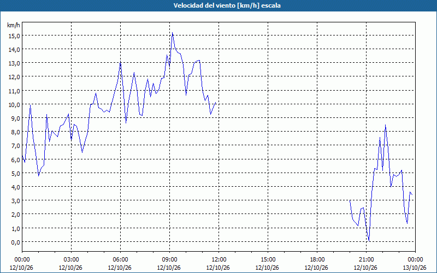Click the '1,0' y-axis value
437x273 pixels.
[16, 228]
